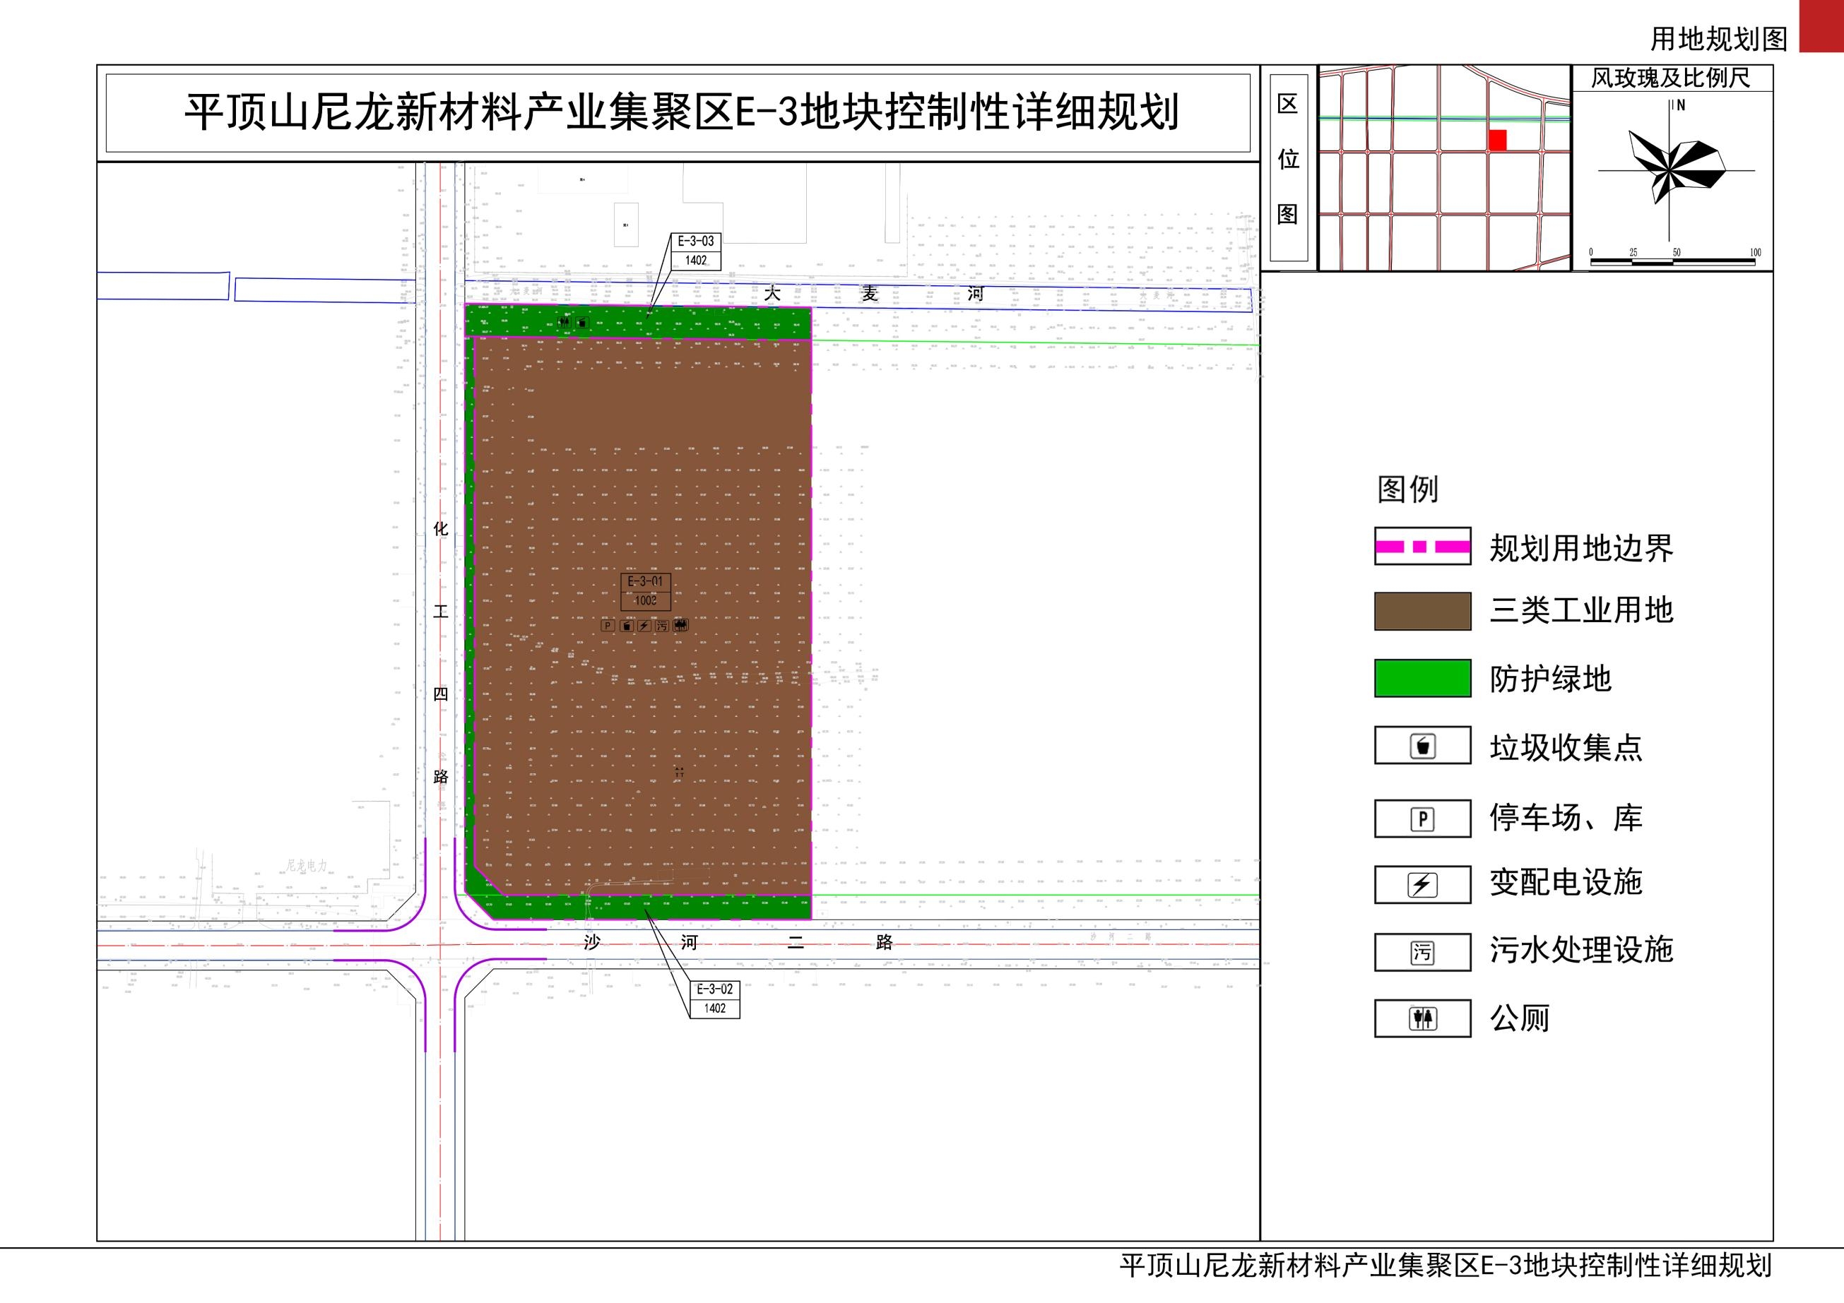The width and height of the screenshot is (1844, 1303).
Task: Click the N north indicator above the wind rose
Action: click(1679, 105)
